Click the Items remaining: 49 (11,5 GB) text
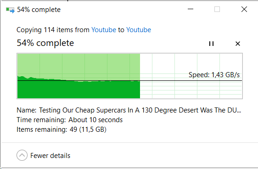The width and height of the screenshot is (258, 169). pos(62,130)
